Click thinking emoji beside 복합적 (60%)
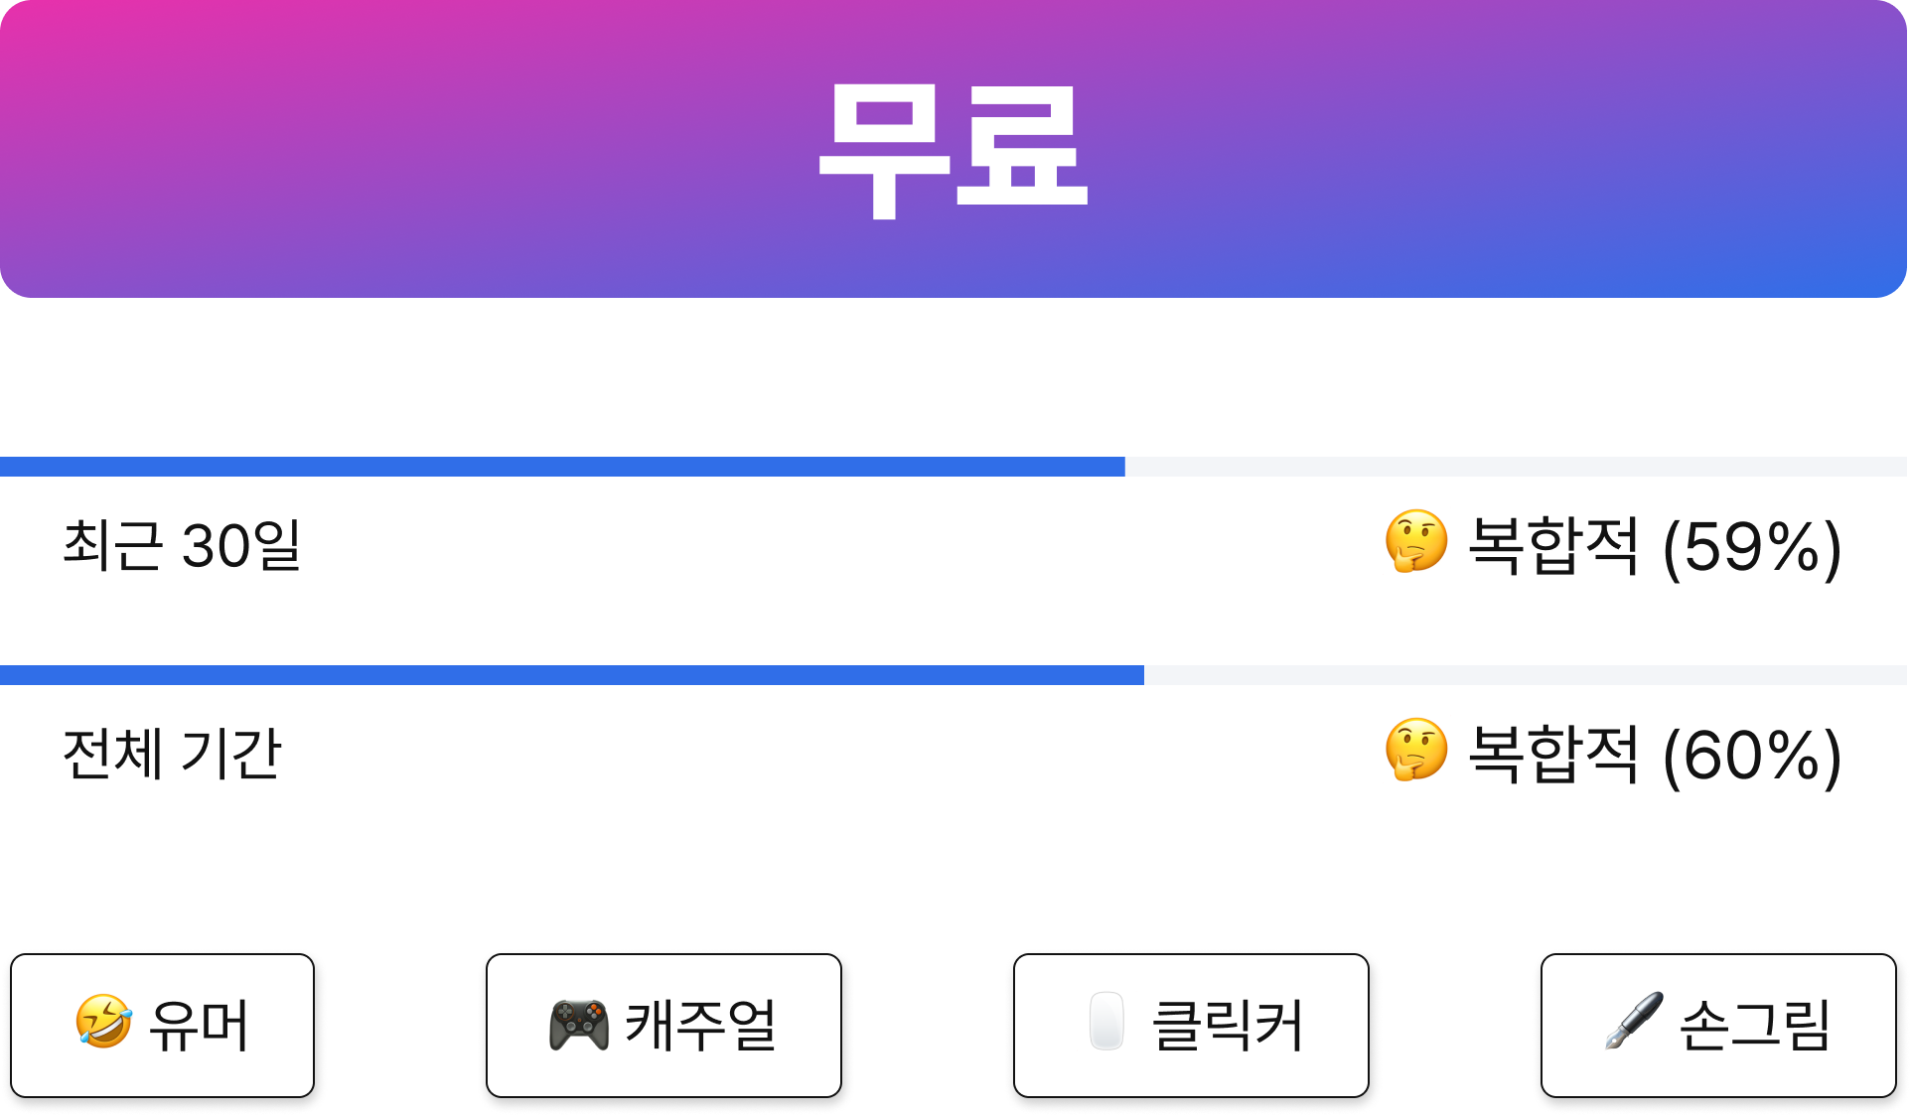 point(1416,750)
